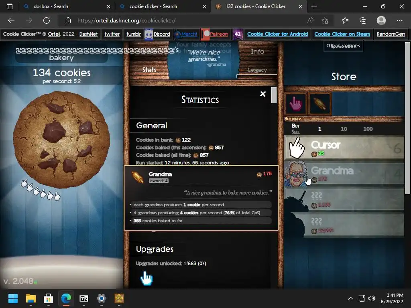
Task: Select Sell mode in Store
Action: pos(295,132)
